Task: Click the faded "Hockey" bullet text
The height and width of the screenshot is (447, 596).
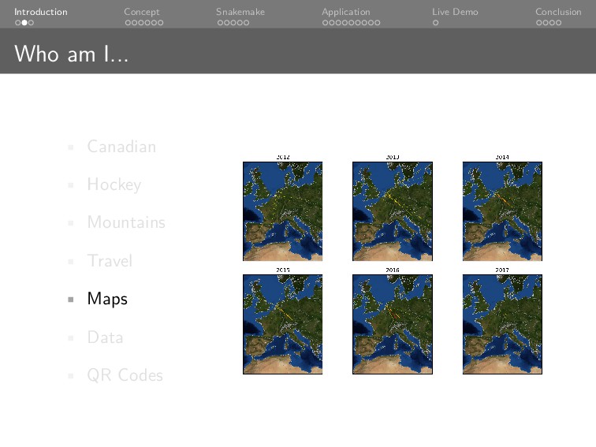Action: pyautogui.click(x=114, y=184)
